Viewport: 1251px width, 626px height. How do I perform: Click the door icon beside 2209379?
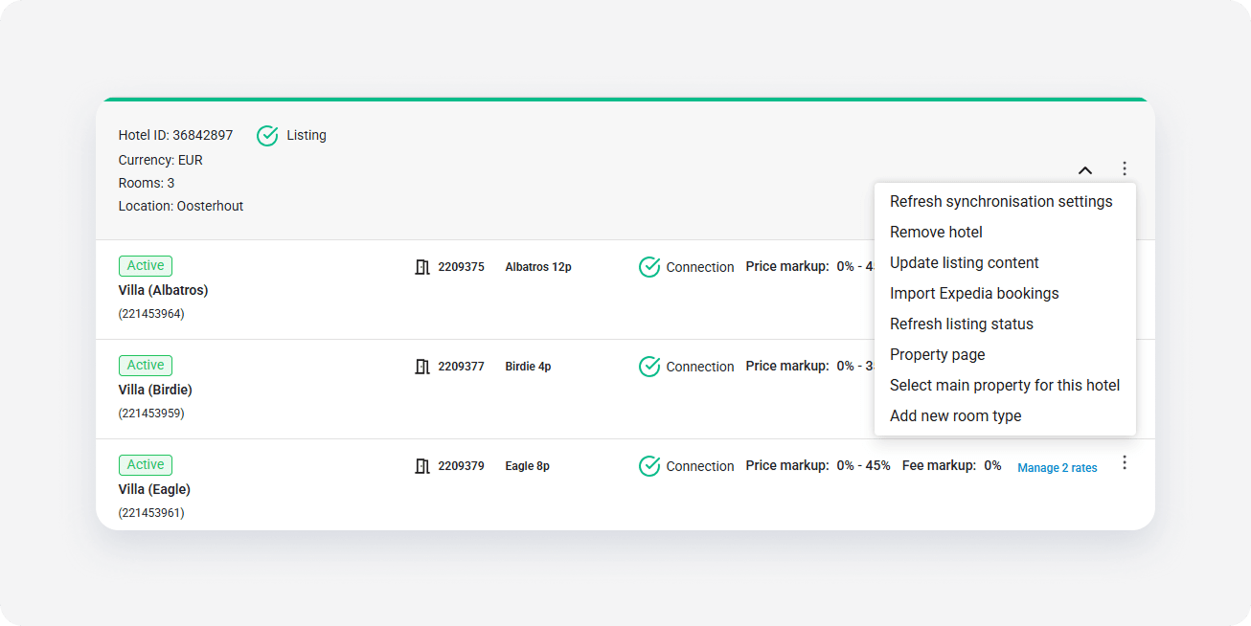[422, 466]
